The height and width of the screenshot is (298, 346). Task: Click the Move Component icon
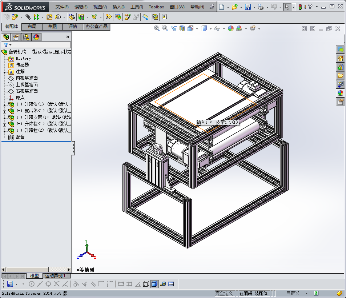pyautogui.click(x=58, y=17)
